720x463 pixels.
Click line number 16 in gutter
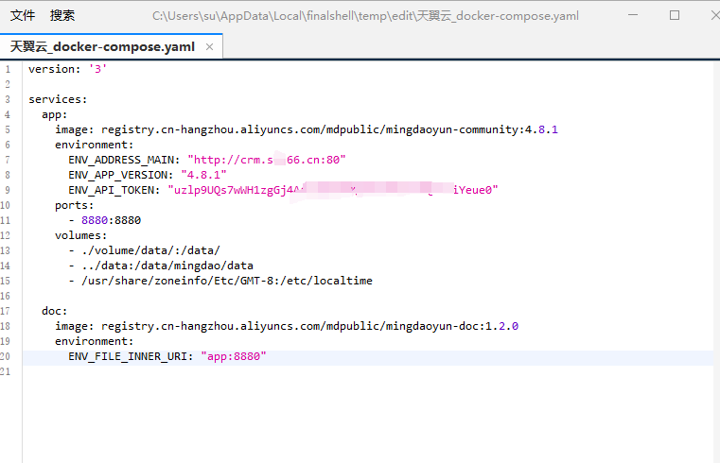pyautogui.click(x=6, y=296)
